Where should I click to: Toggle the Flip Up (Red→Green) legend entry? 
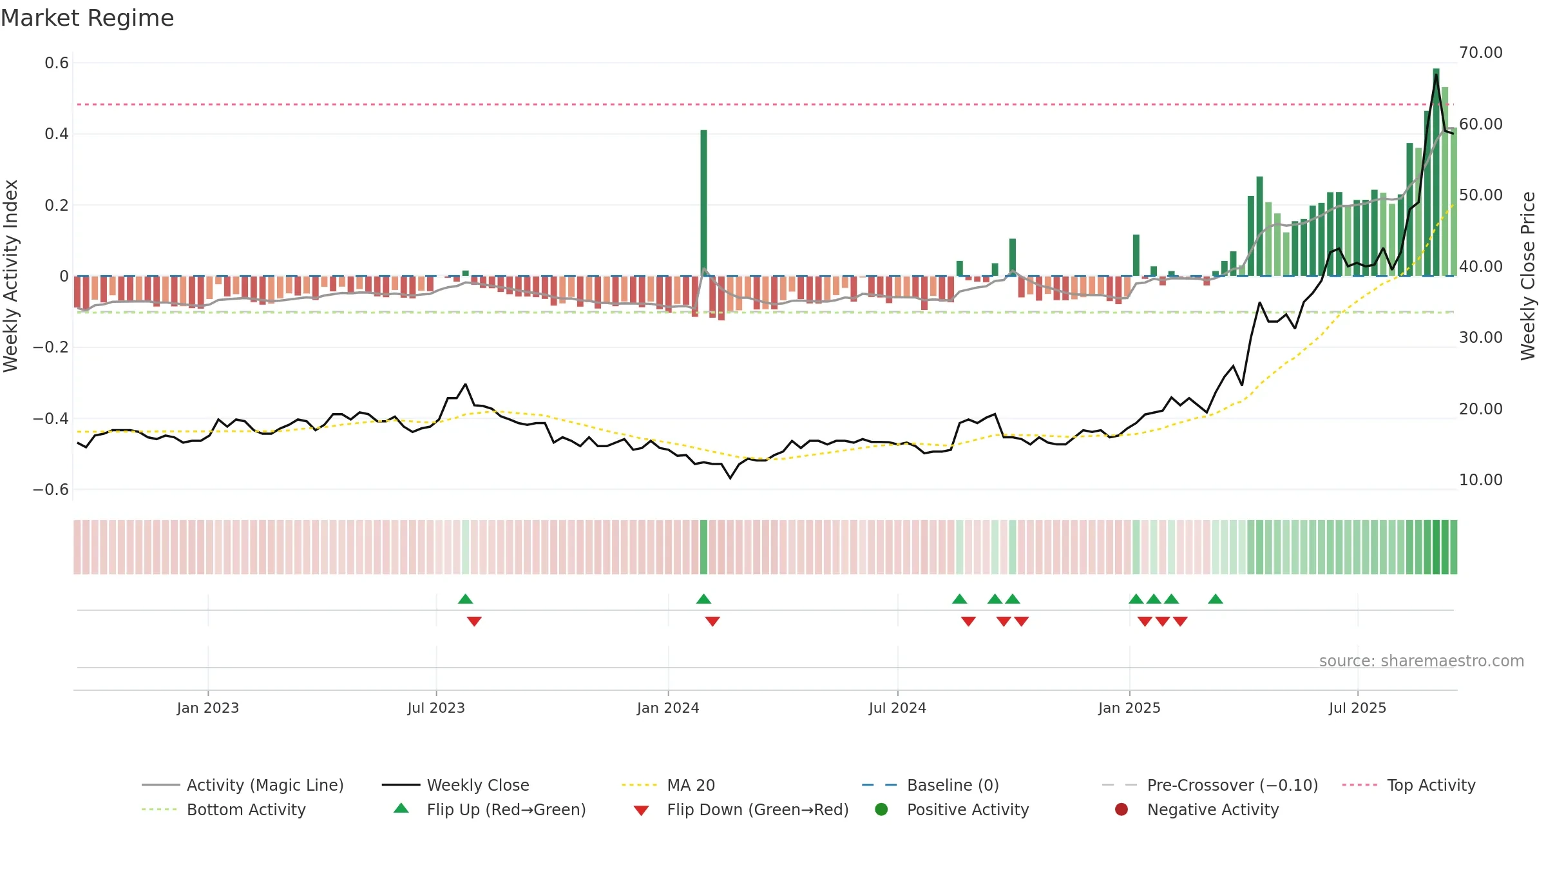[490, 809]
